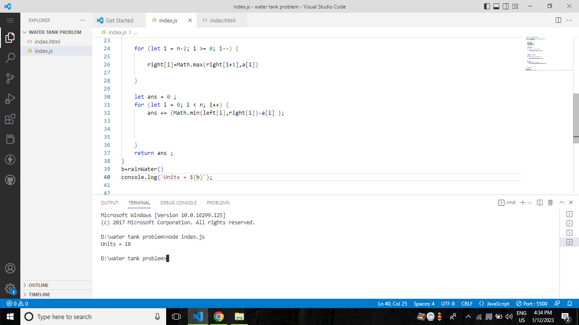Select the Run and Debug icon

click(x=10, y=98)
